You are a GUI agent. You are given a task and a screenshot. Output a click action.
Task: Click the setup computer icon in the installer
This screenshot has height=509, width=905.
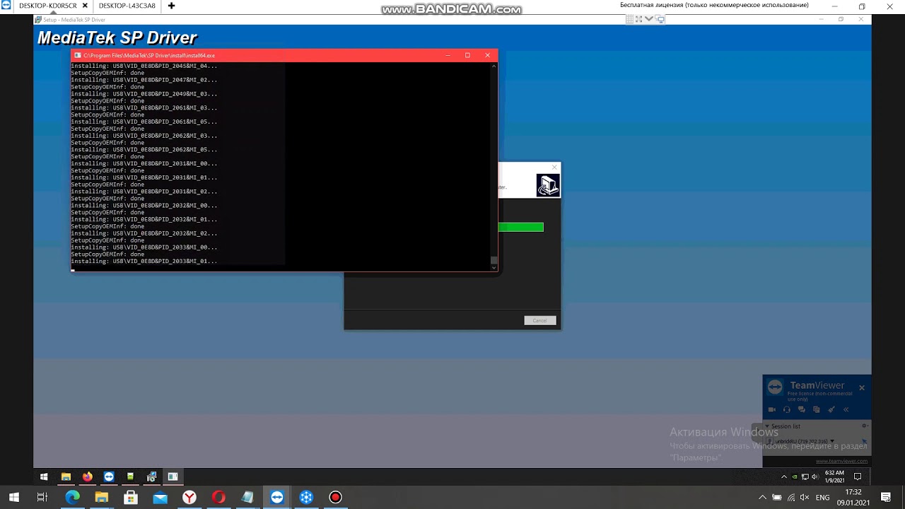pyautogui.click(x=548, y=185)
